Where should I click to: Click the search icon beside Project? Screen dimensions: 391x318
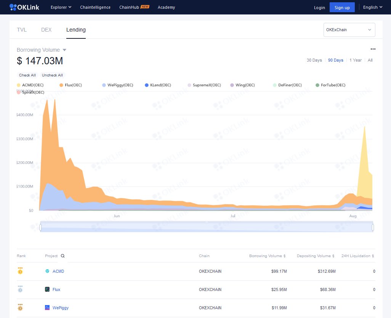click(x=62, y=256)
